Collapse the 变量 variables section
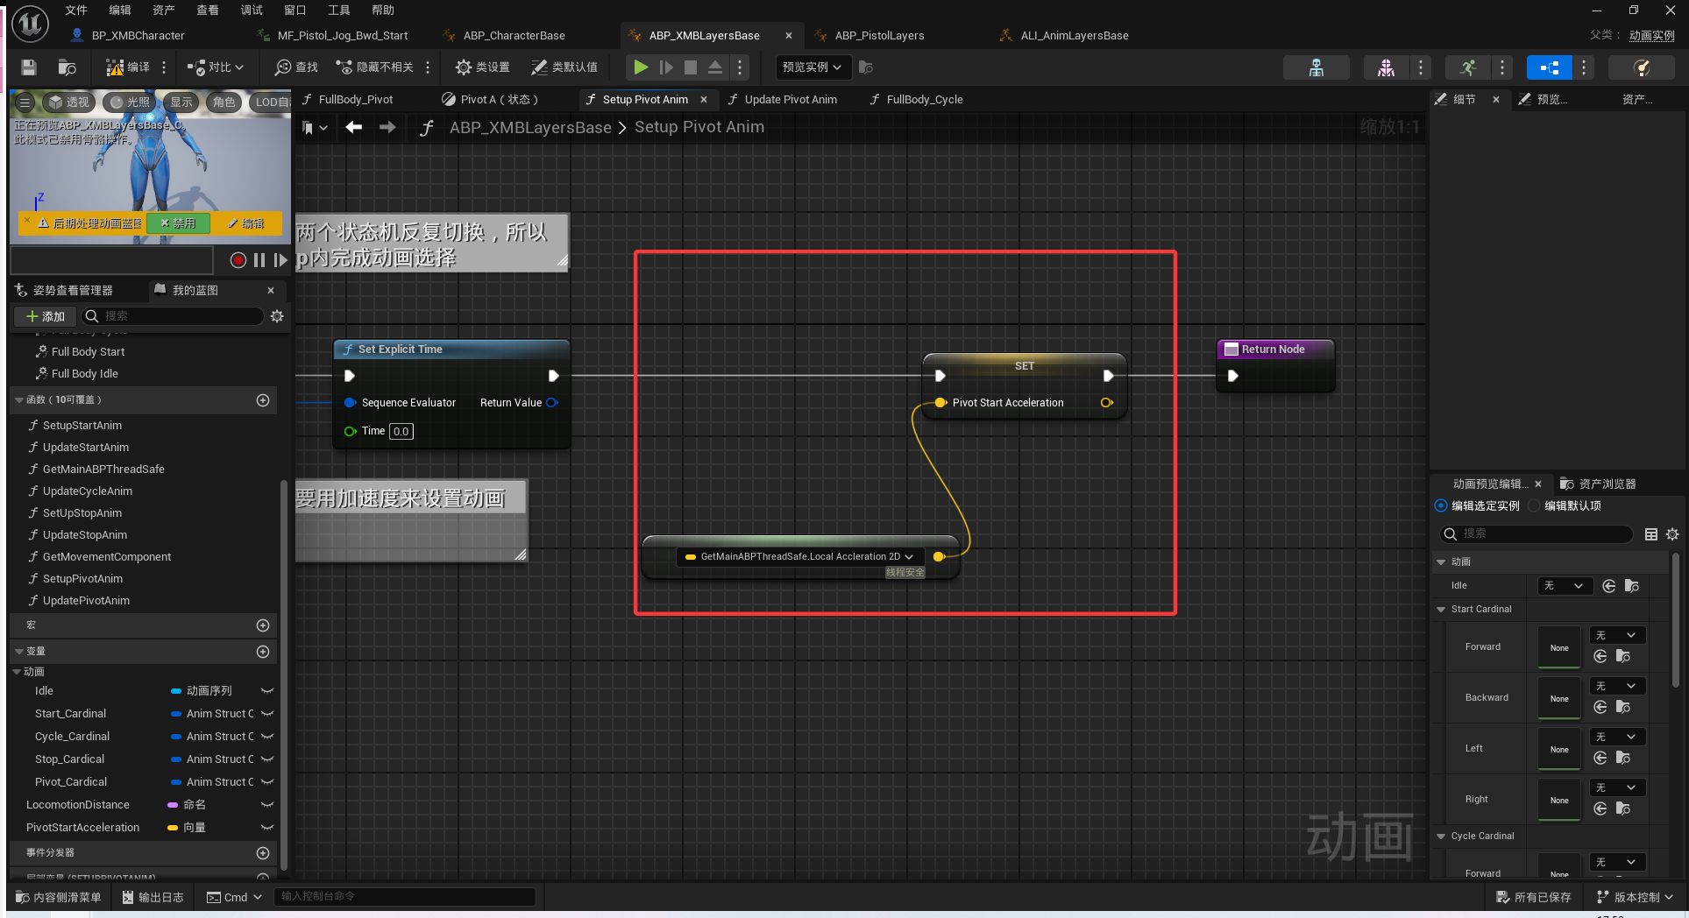The width and height of the screenshot is (1689, 918). (x=19, y=652)
